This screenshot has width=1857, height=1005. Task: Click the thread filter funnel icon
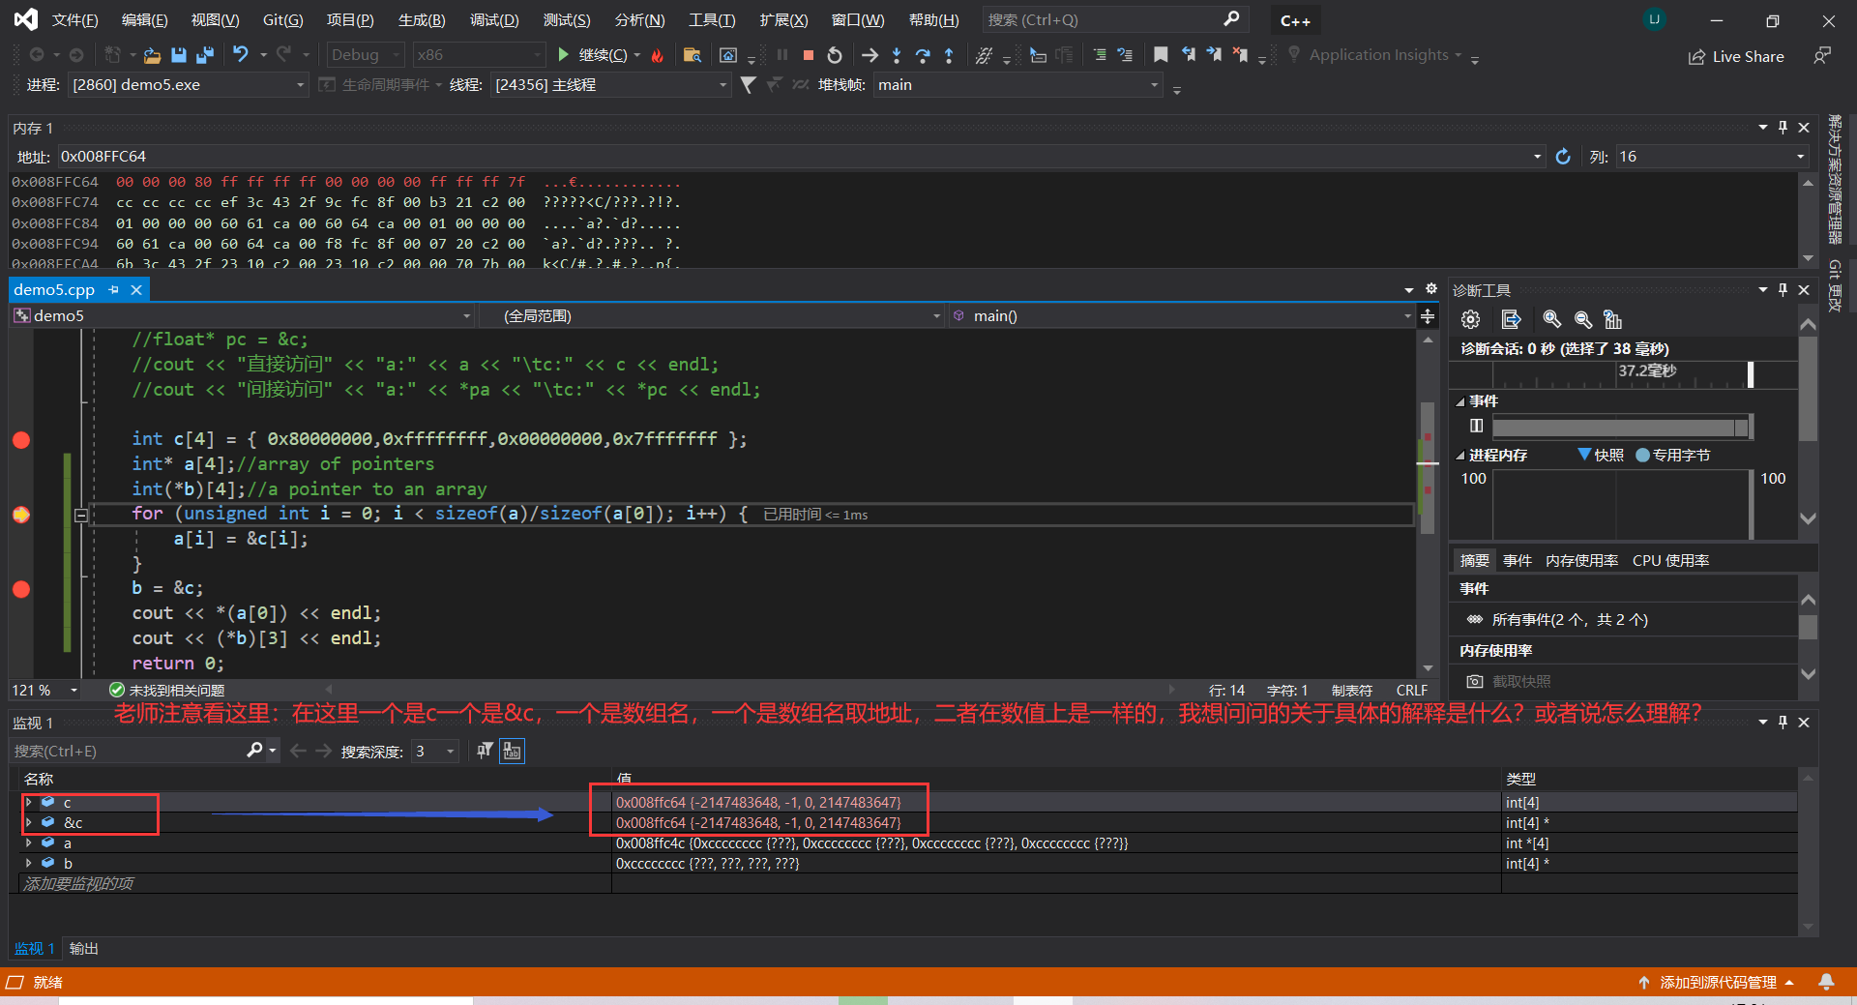click(x=748, y=85)
